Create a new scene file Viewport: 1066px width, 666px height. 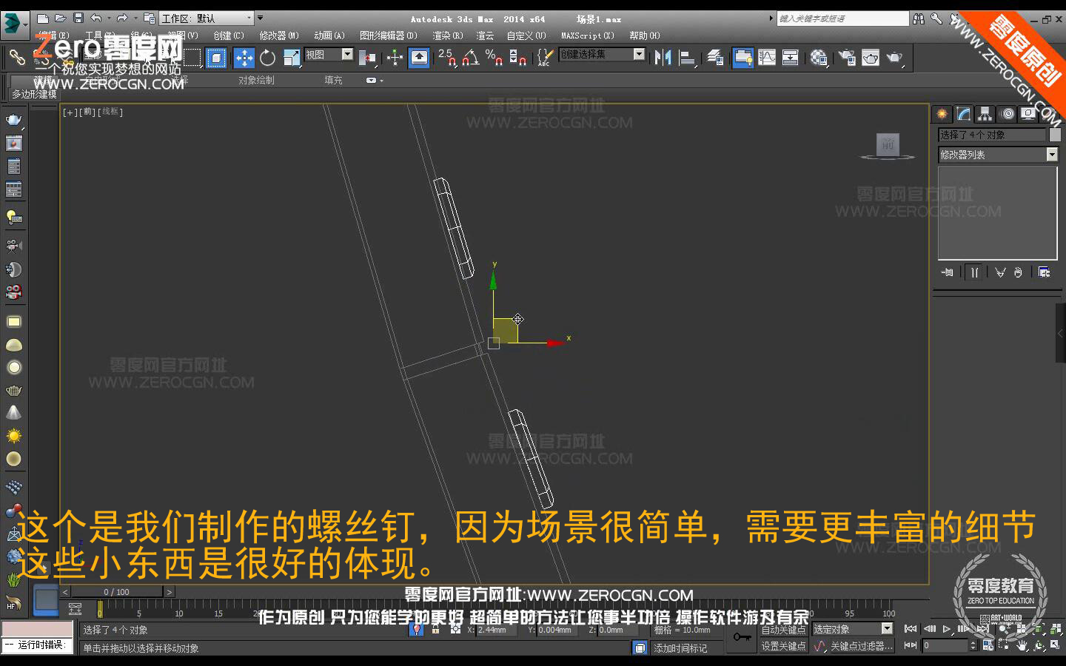click(43, 18)
